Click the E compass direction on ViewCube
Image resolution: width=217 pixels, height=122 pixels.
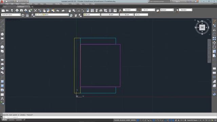click(209, 27)
